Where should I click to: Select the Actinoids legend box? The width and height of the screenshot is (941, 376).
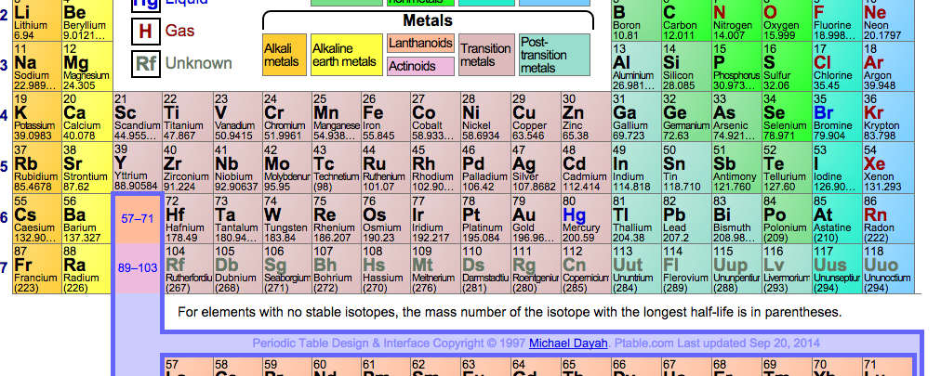coord(420,67)
